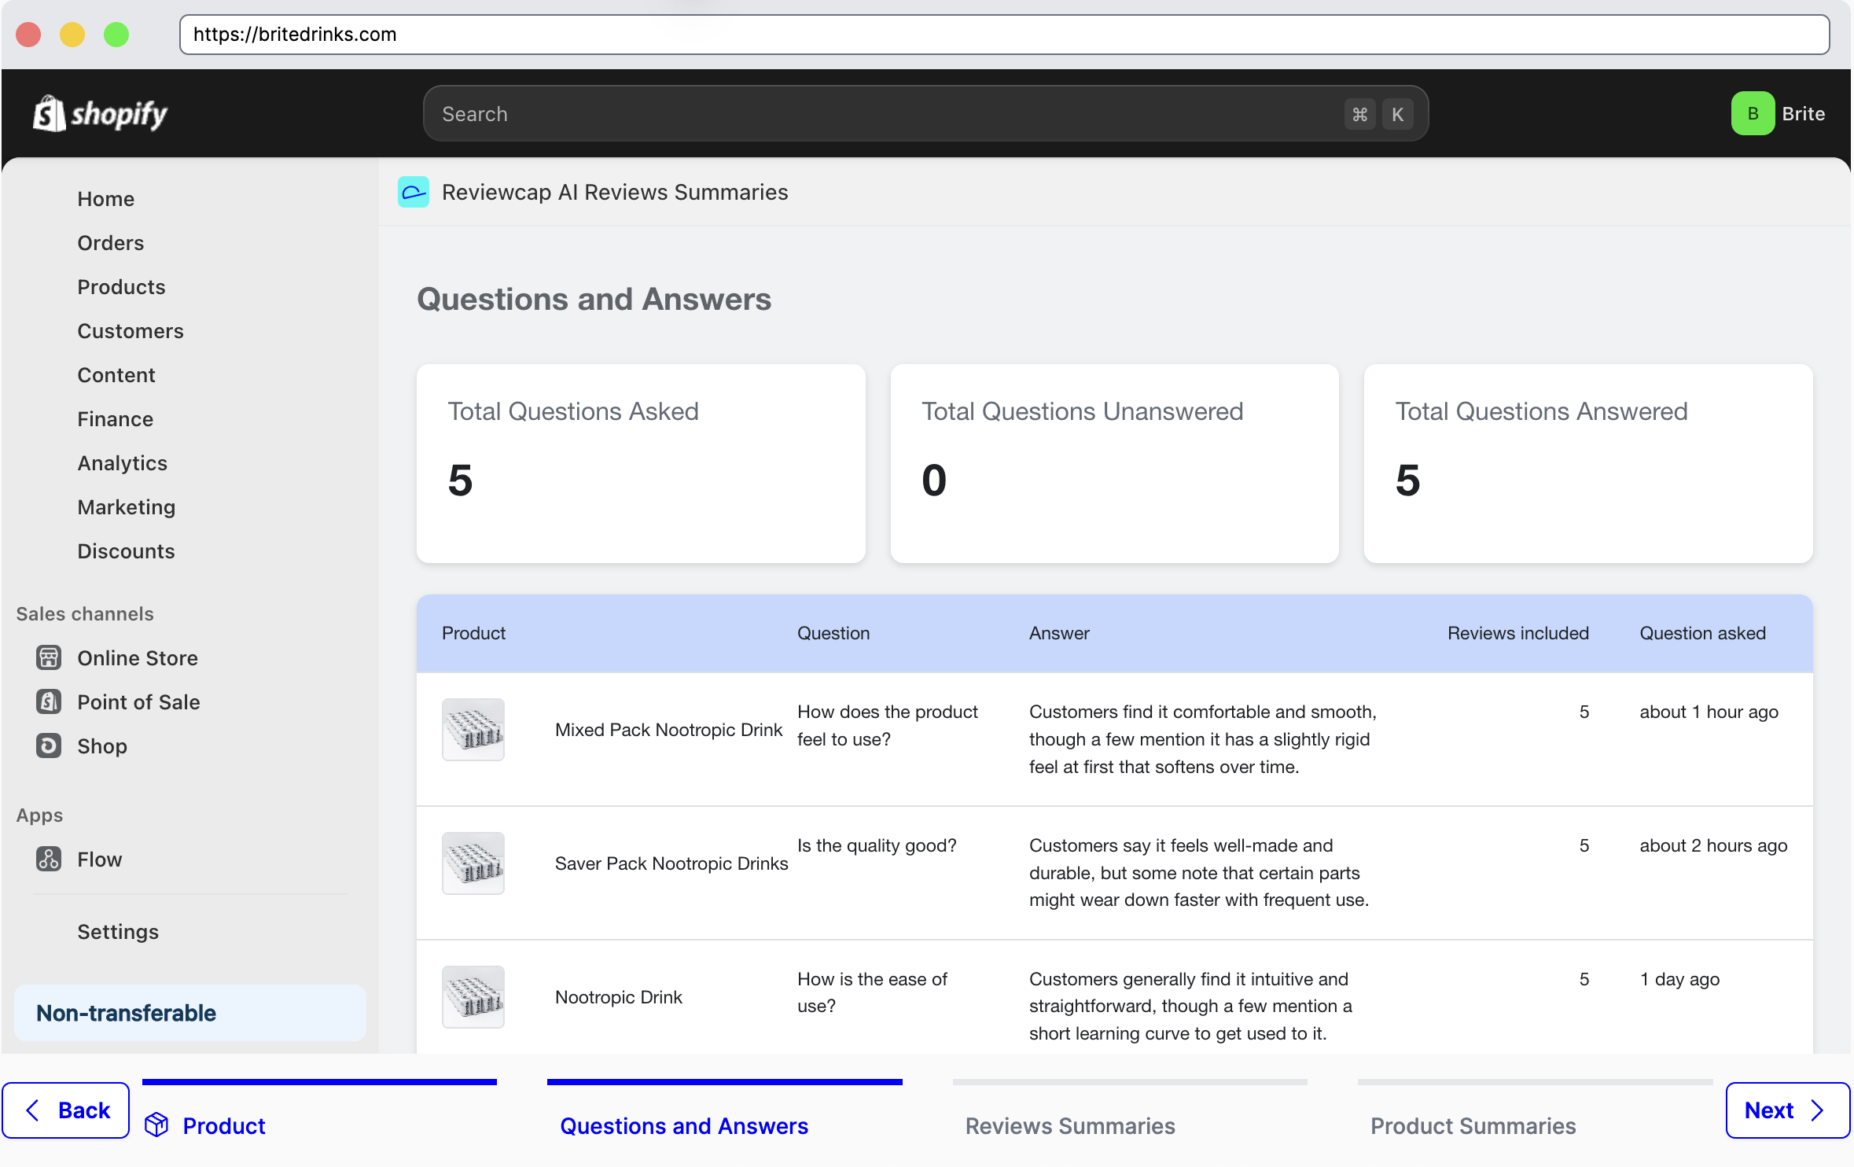This screenshot has height=1167, width=1854.
Task: Click the Questions and Answers progress bar
Action: click(x=723, y=1082)
